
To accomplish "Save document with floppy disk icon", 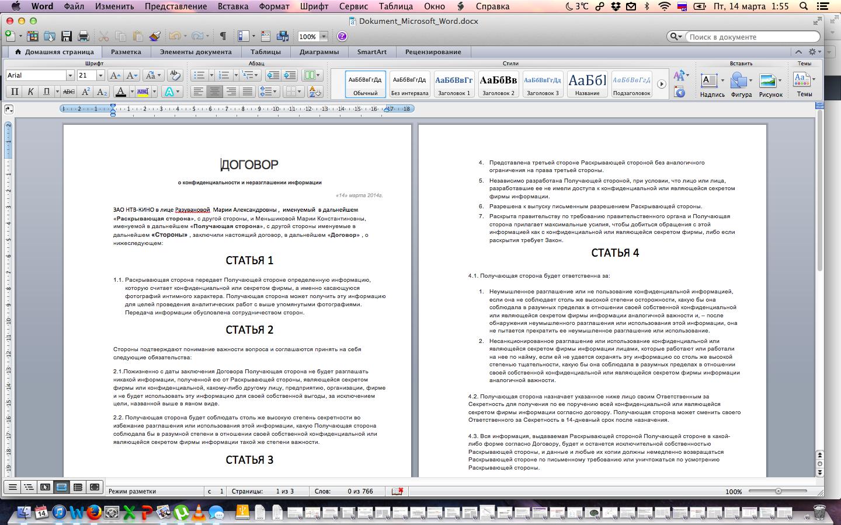I will coord(67,36).
